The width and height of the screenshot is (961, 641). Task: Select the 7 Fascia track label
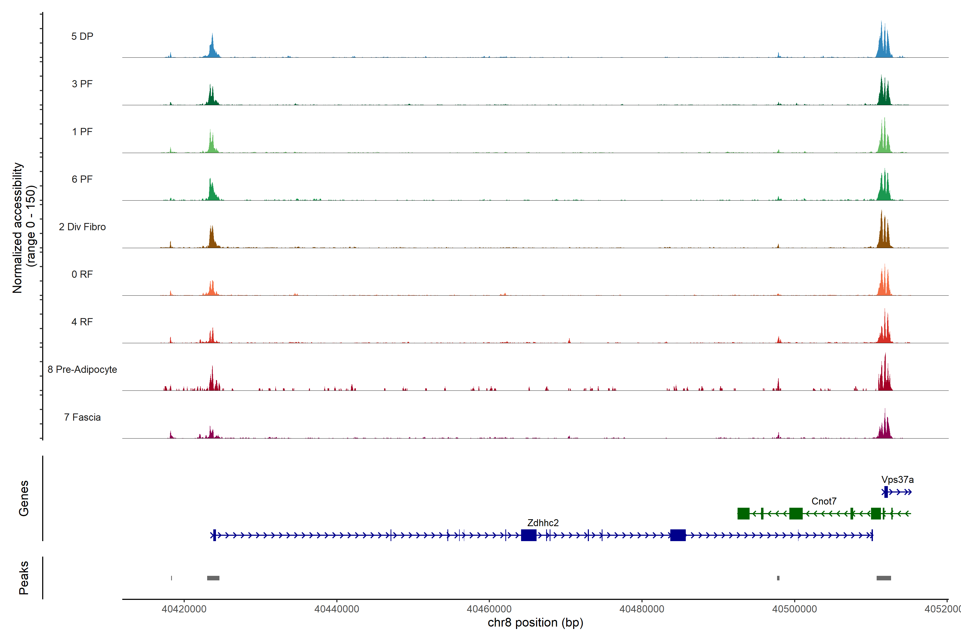82,417
